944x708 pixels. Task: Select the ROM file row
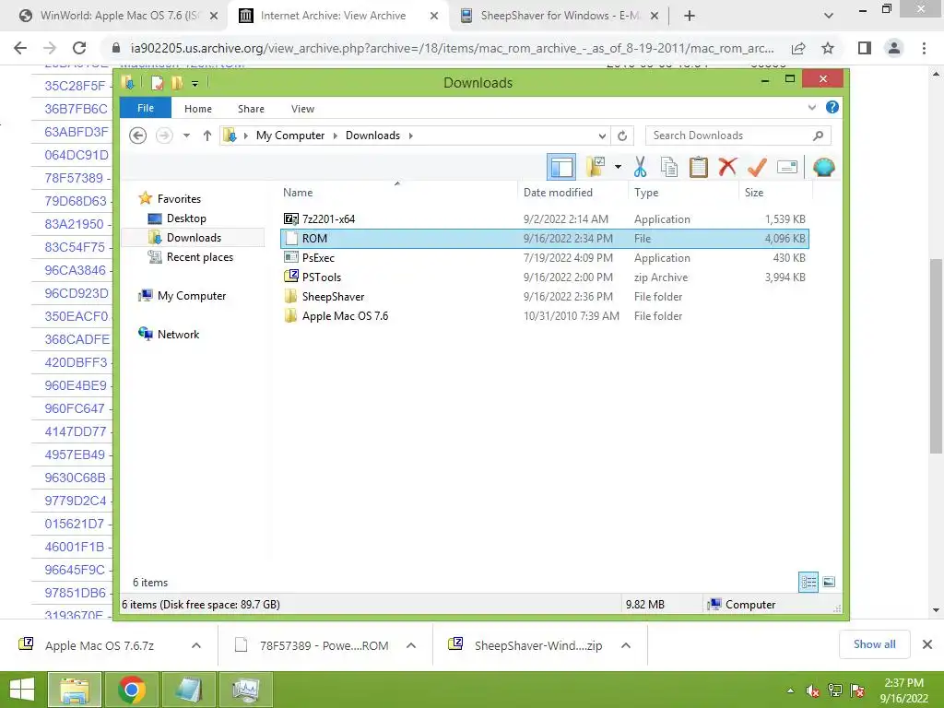click(545, 239)
